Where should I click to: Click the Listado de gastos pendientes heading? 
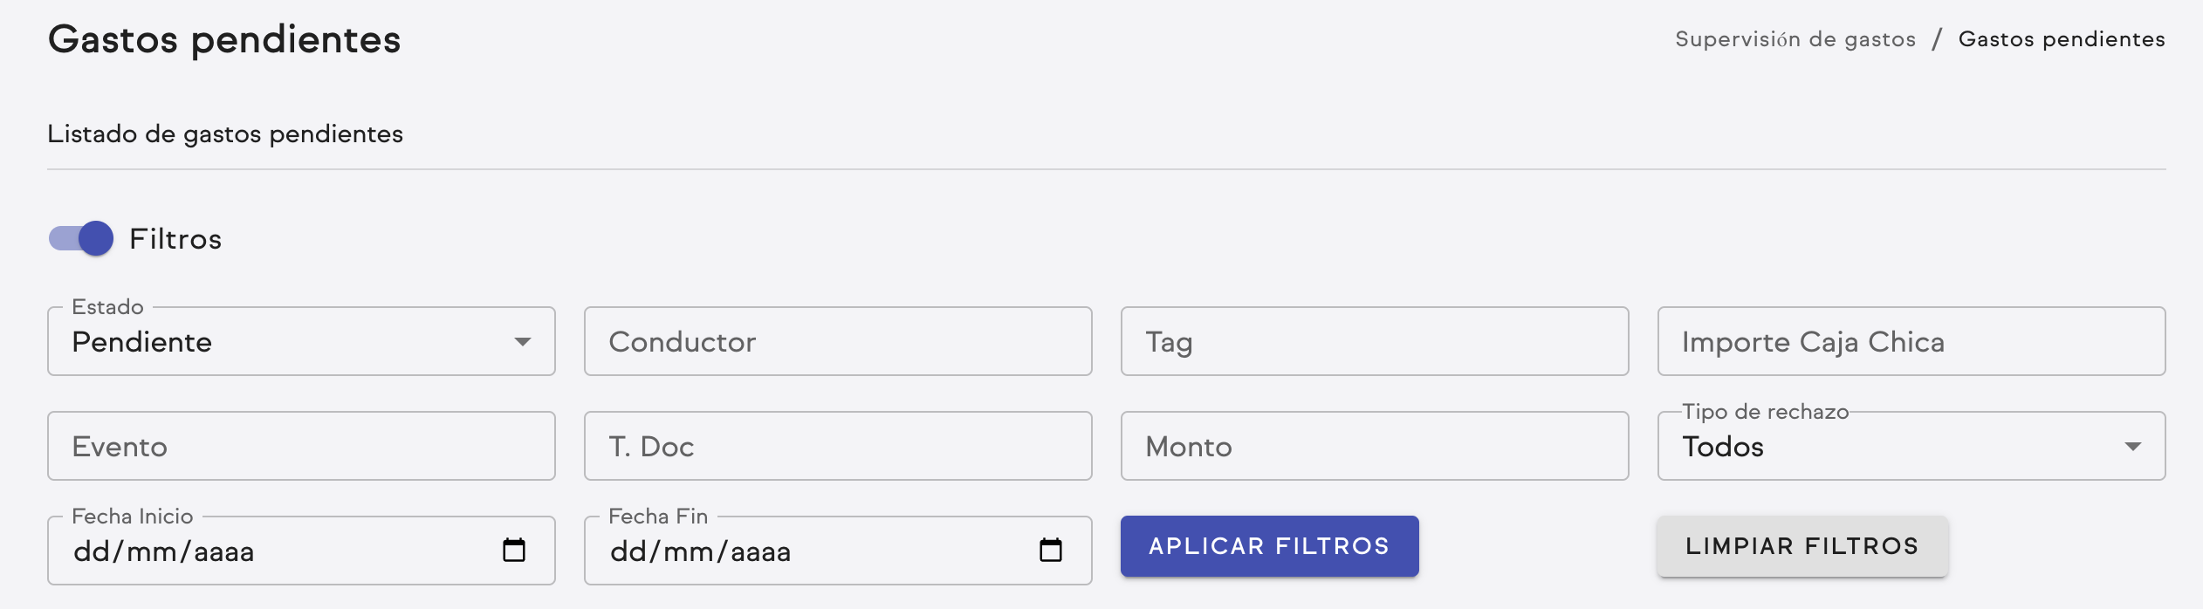tap(223, 133)
